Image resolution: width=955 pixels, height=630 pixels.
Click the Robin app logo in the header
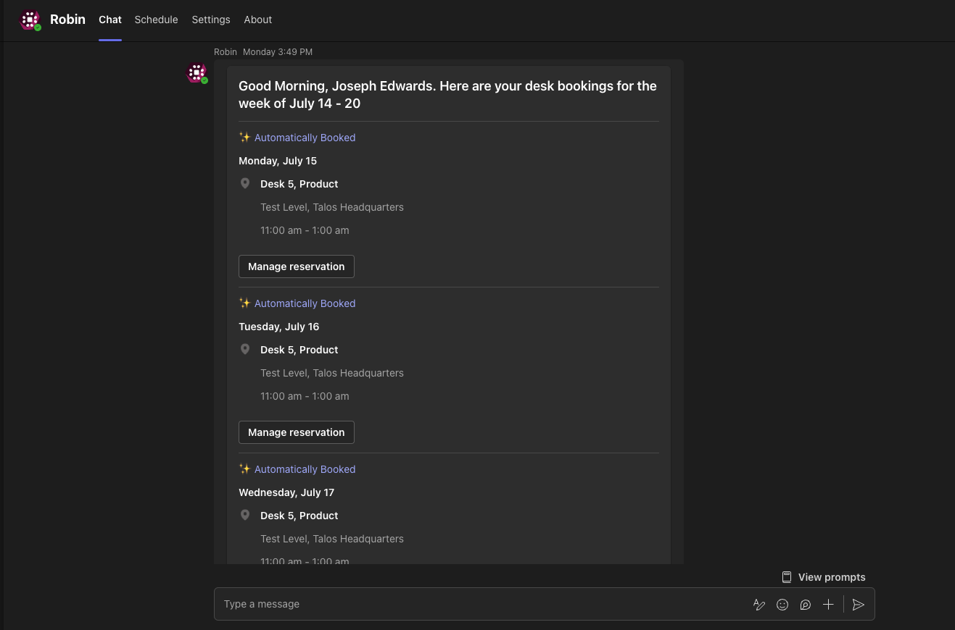click(30, 20)
